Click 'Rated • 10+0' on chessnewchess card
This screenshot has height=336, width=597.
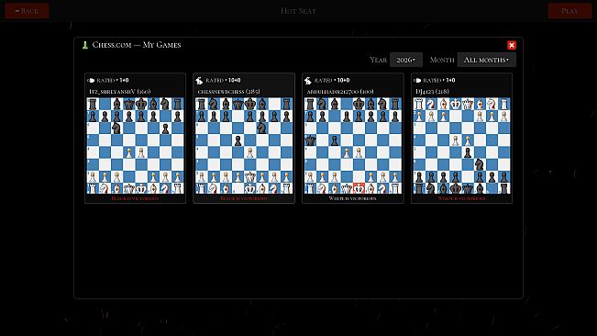(x=223, y=81)
